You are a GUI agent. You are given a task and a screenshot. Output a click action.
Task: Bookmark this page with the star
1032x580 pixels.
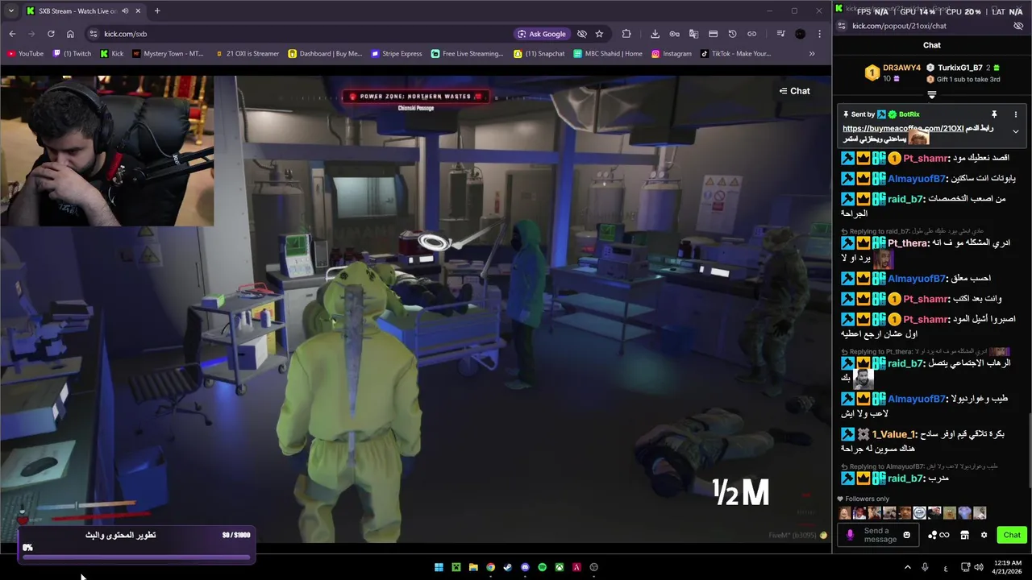coord(599,34)
